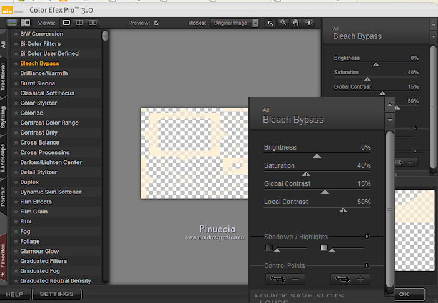
Task: Mark the Film Grain filter as favorite
Action: 15,212
